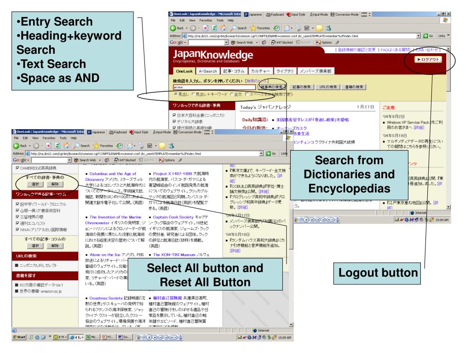Select 見出し+キーワード radio button

coord(194,94)
